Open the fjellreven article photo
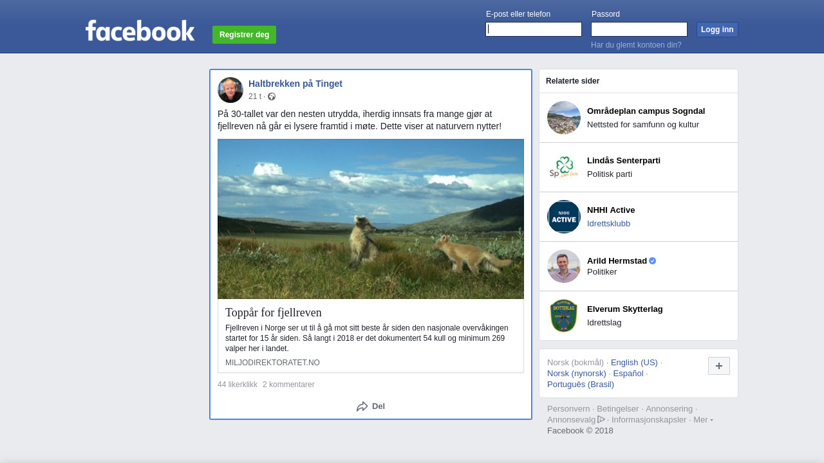Screen dimensions: 824x463 pyautogui.click(x=371, y=219)
